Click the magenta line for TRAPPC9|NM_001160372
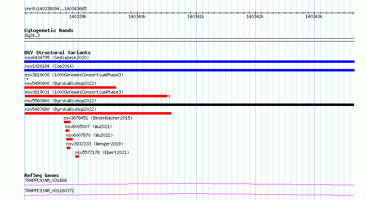 tap(189, 194)
